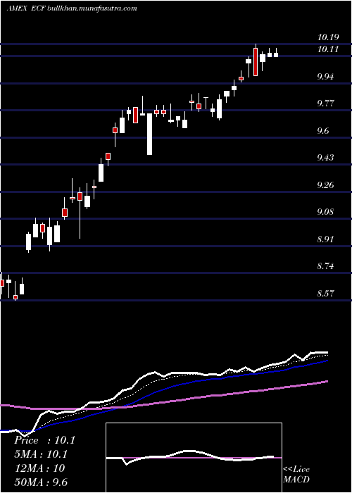Click the tall red candle at the 10.19 high
This screenshot has height=493, width=352.
256,62
